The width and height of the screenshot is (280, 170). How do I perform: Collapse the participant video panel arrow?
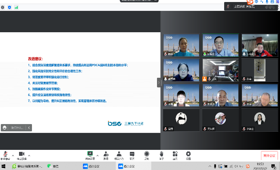pos(159,82)
